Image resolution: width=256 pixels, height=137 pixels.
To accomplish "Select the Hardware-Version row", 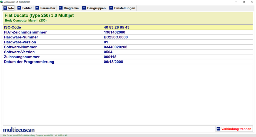I will click(x=128, y=42).
